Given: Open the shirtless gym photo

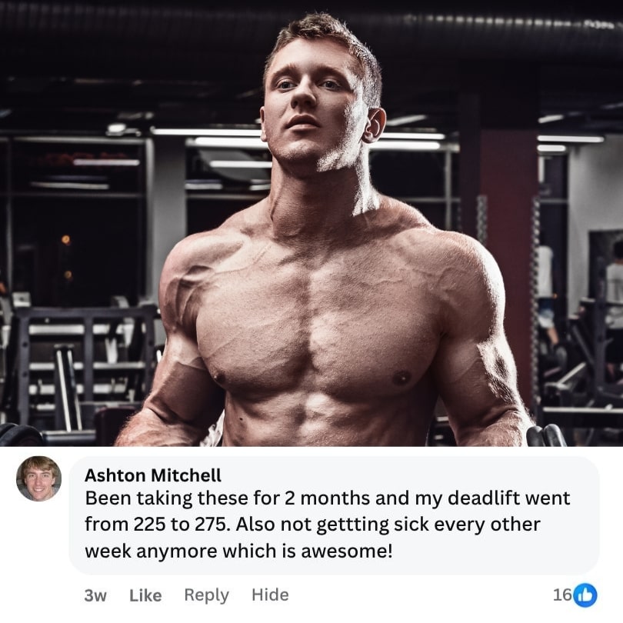Looking at the screenshot, I should [x=311, y=223].
